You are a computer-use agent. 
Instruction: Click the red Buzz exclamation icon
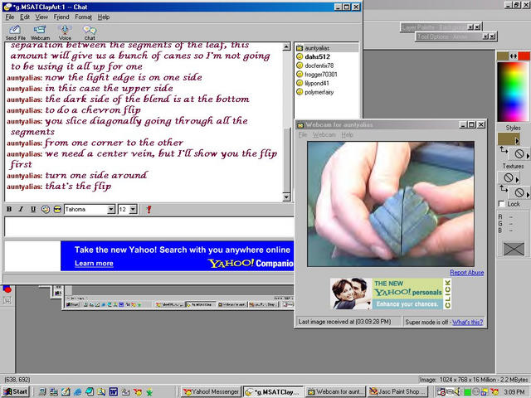coord(149,210)
